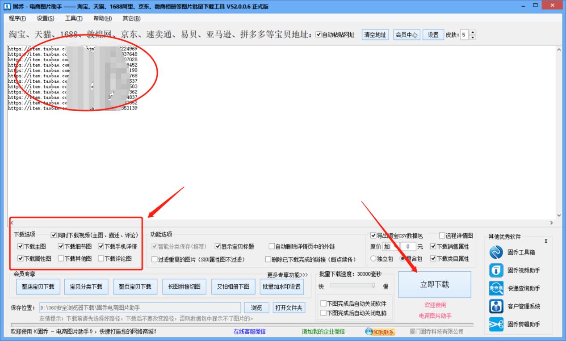Toggle 导出淘宝CSV数据包 checkbox
Screen dimensions: 566x341
coord(373,236)
